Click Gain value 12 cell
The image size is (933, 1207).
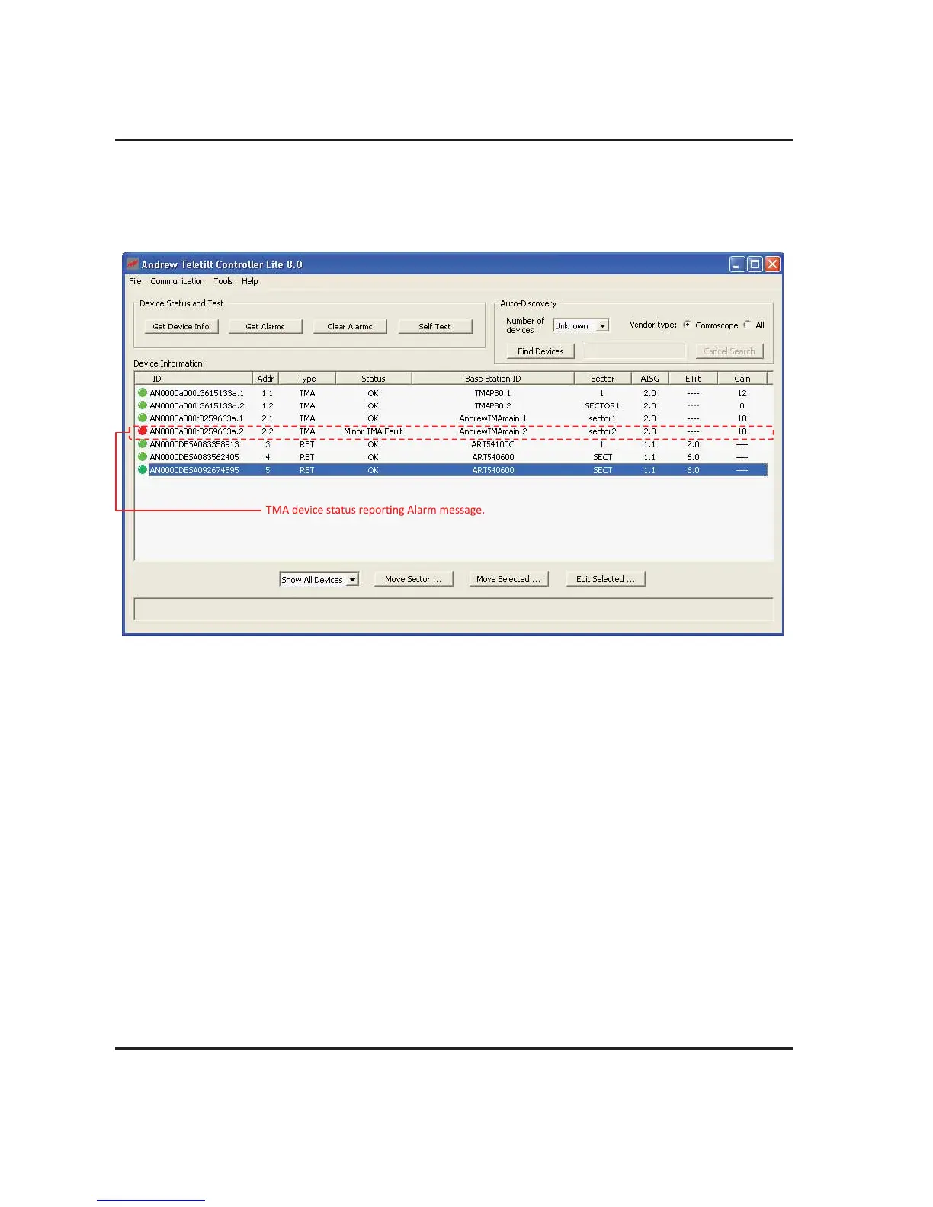pyautogui.click(x=742, y=393)
